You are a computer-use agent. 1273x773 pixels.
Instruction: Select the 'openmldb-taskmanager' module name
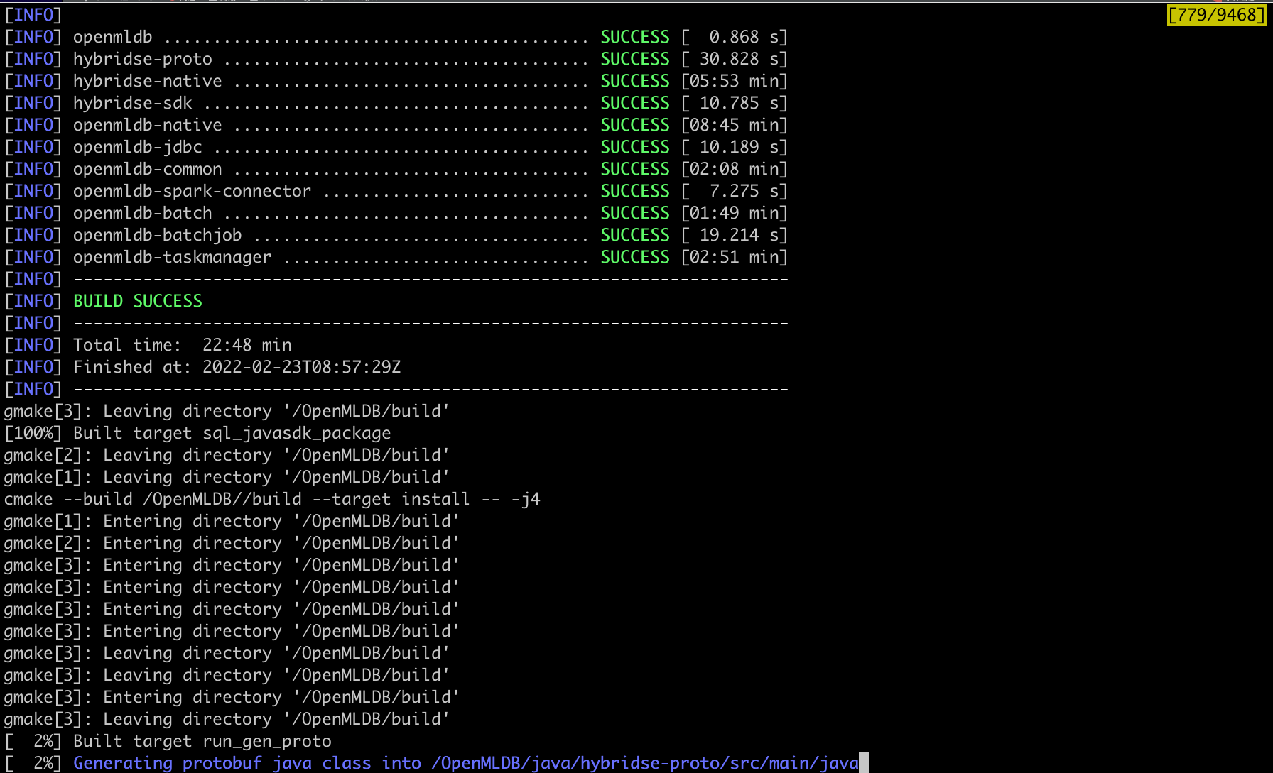coord(172,257)
